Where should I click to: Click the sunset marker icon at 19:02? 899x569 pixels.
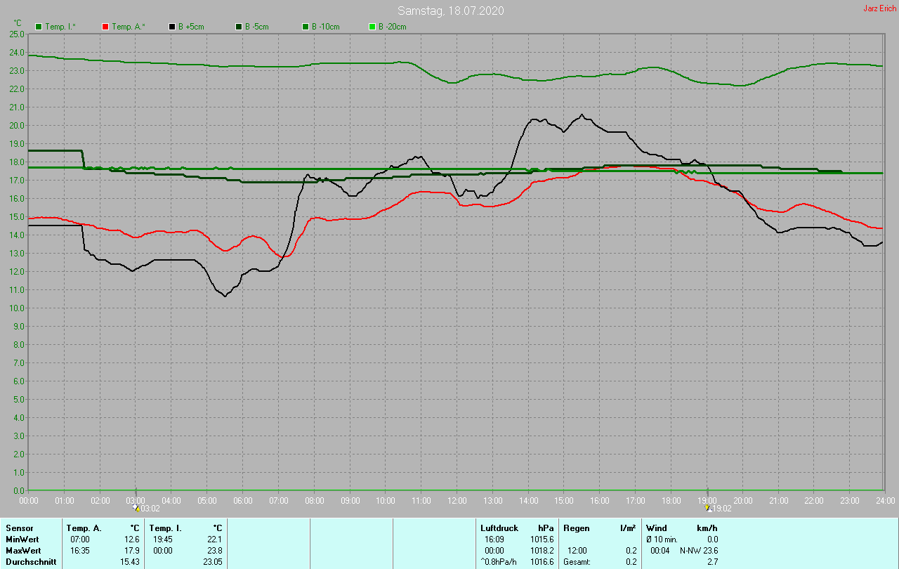click(707, 507)
